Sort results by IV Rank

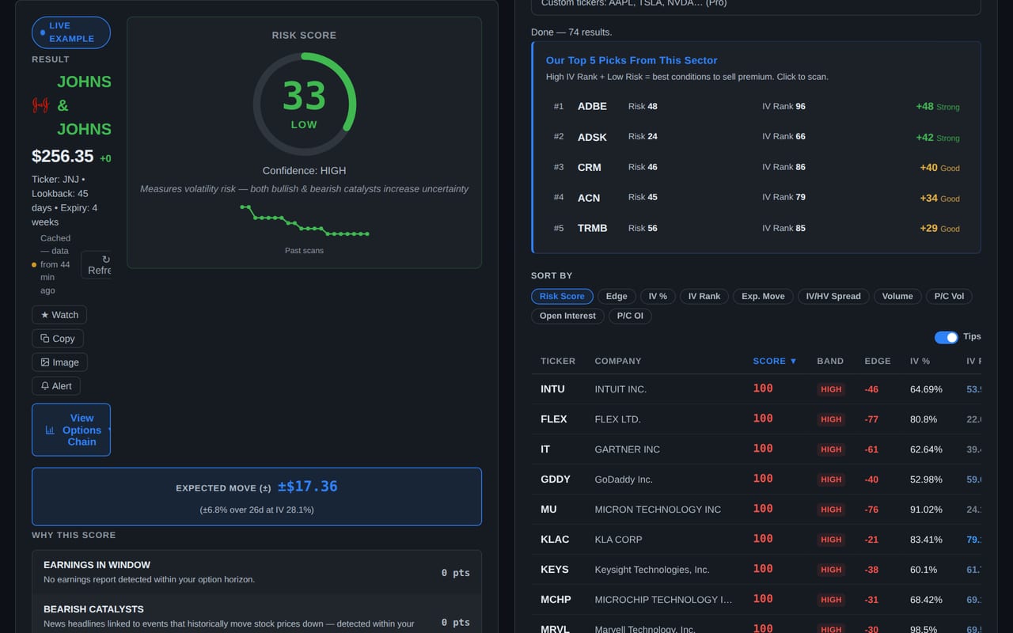704,296
